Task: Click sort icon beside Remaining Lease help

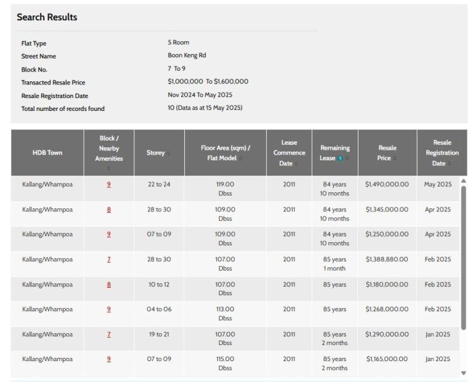Action: 347,158
